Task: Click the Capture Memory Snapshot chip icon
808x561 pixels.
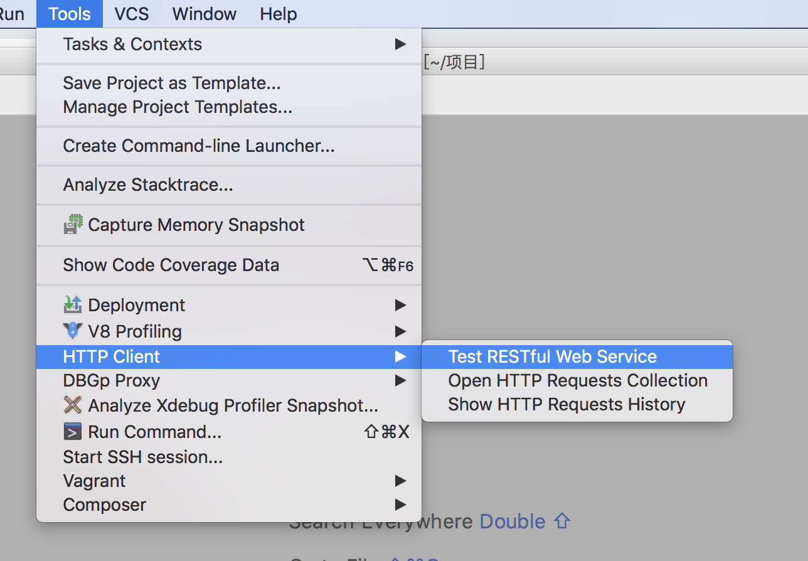Action: (x=73, y=225)
